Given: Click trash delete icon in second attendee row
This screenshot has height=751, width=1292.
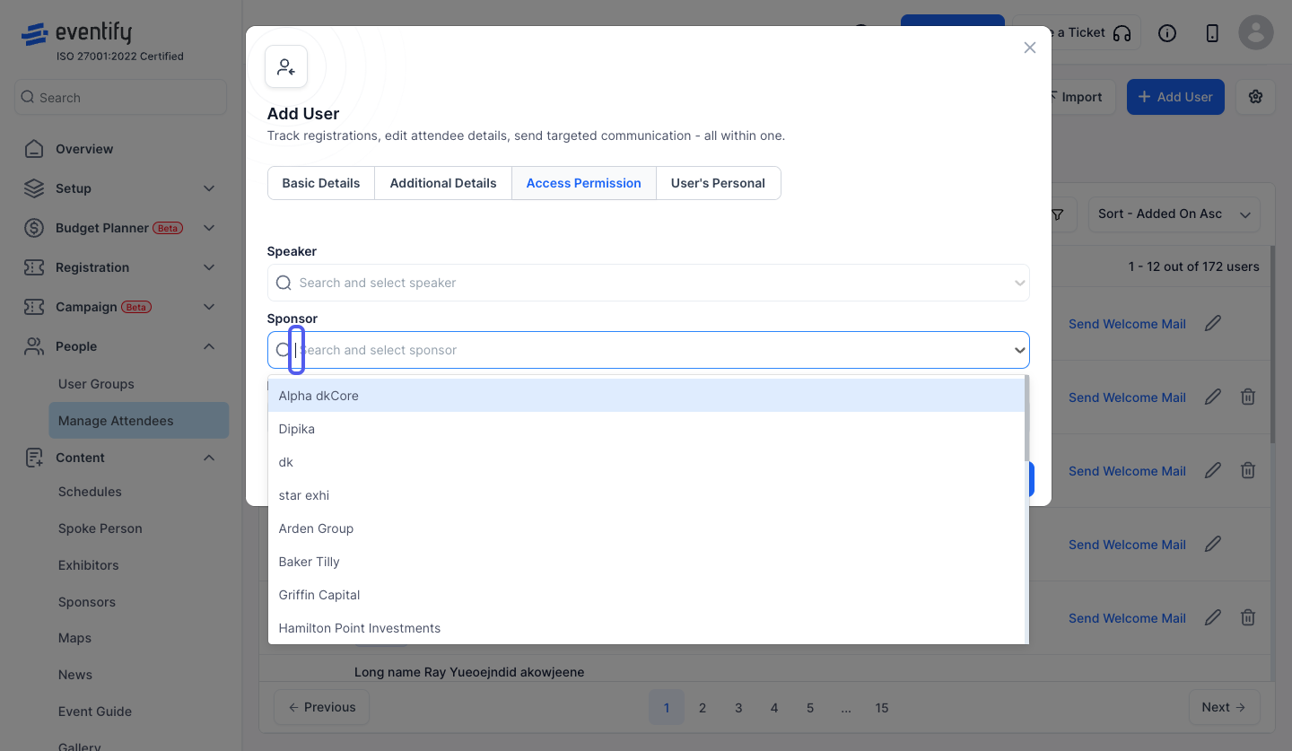Looking at the screenshot, I should (1248, 397).
